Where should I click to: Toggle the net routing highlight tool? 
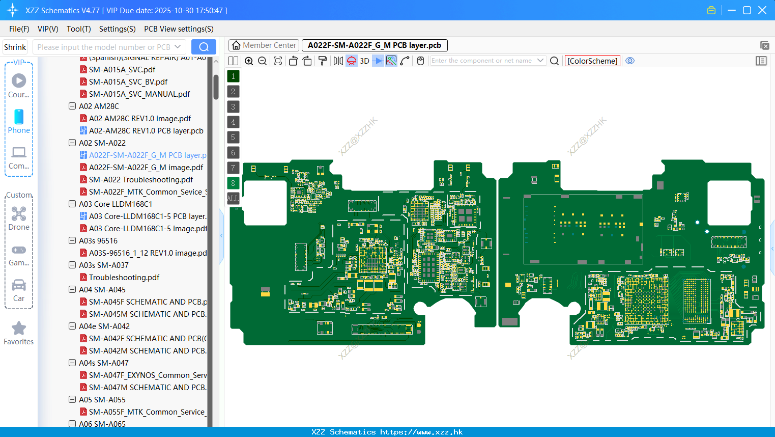click(391, 61)
